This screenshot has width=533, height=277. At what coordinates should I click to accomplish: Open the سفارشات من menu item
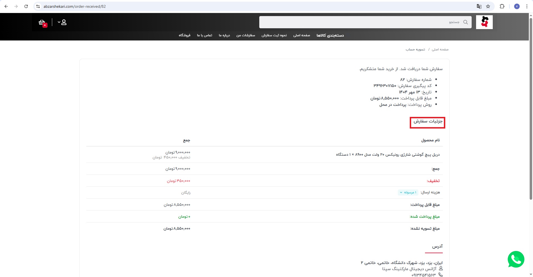[x=245, y=35]
